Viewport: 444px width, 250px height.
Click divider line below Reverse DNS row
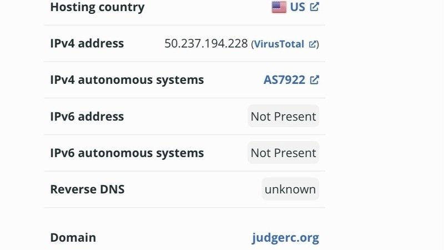click(x=184, y=208)
